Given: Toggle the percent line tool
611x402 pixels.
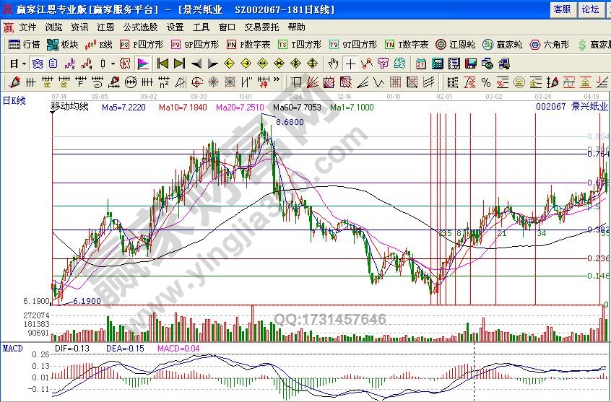Looking at the screenshot, I should coord(486,82).
